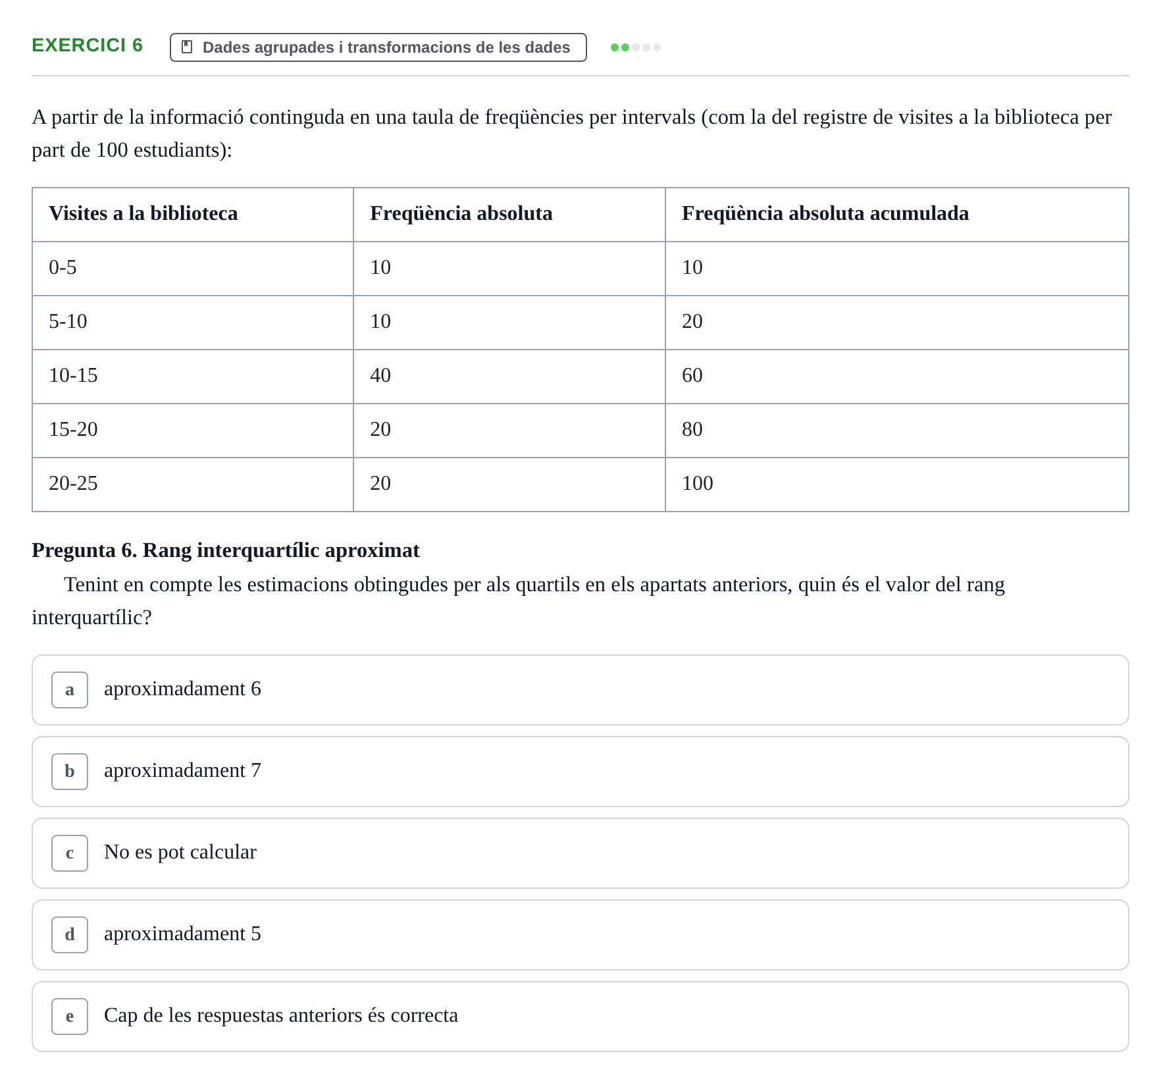The width and height of the screenshot is (1161, 1085).
Task: Click cumulative frequency '20' in the 5-10 row
Action: 897,323
